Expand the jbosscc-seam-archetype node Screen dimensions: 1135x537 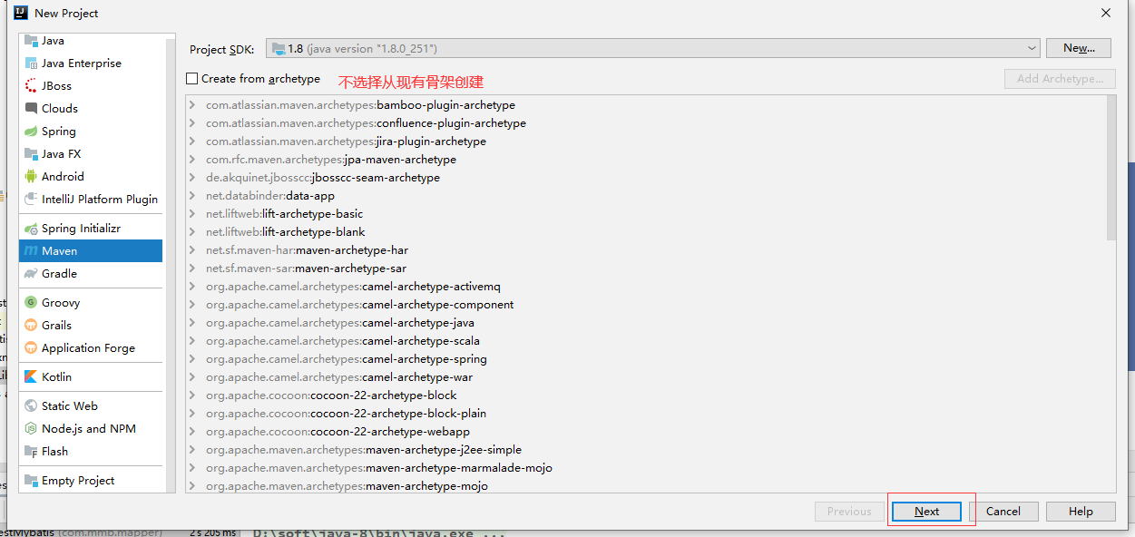(x=192, y=178)
